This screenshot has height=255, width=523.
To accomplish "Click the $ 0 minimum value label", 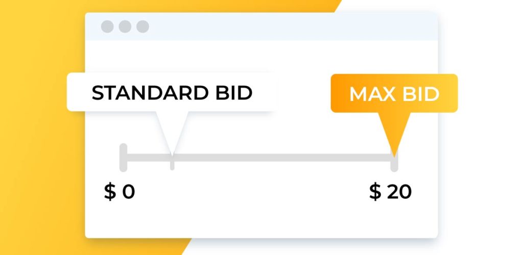I will 120,192.
